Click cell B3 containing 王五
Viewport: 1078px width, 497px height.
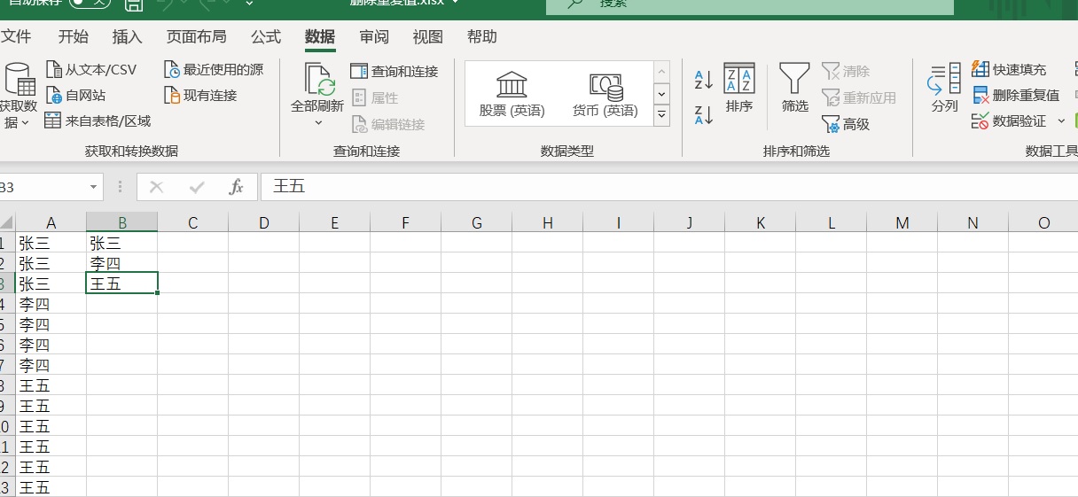pos(122,283)
